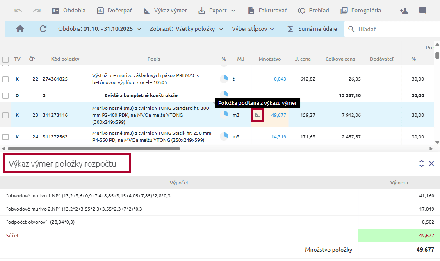Open the Export menu
440x261 pixels.
(x=217, y=11)
